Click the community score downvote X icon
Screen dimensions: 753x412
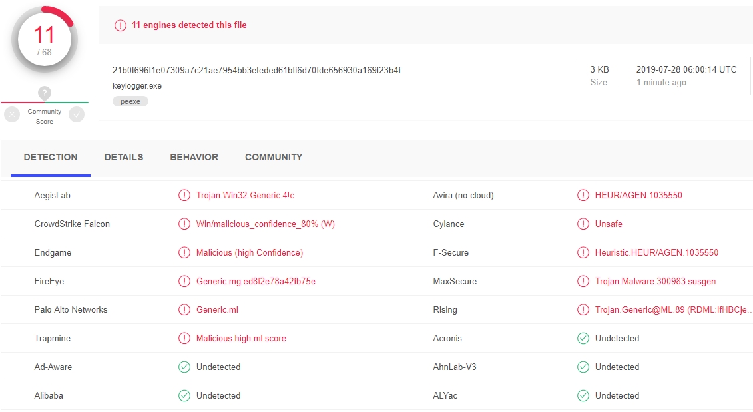(x=12, y=114)
